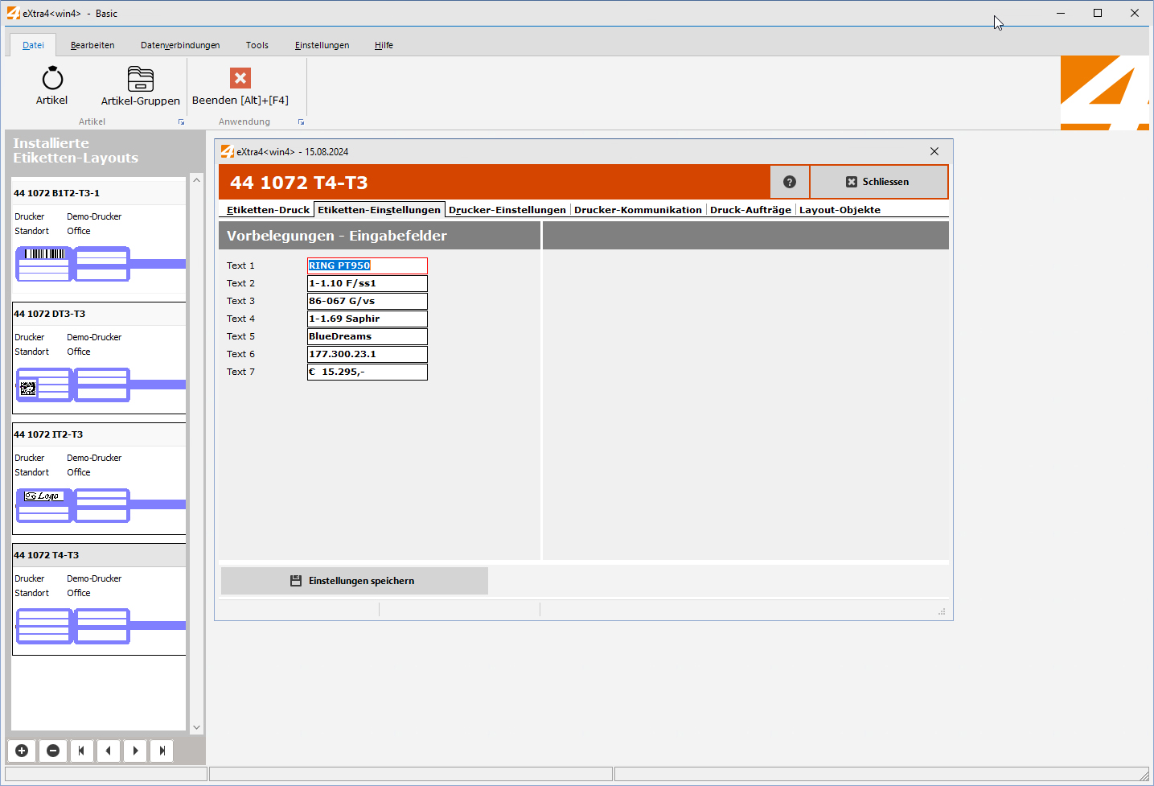Screen dimensions: 1154x786
Task: Open the Artikel ring icon
Action: [x=52, y=79]
